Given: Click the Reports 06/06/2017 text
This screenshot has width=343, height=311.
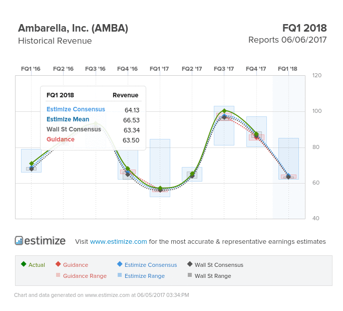Looking at the screenshot, I should 287,40.
